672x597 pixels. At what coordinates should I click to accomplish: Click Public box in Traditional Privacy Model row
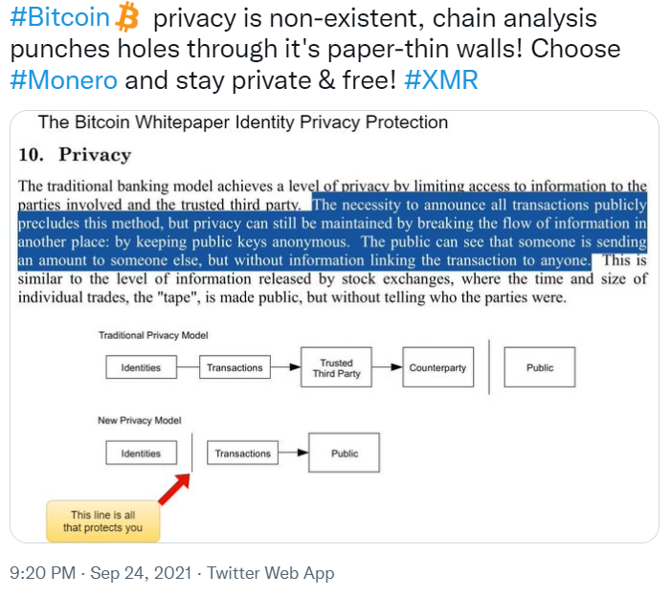[540, 368]
